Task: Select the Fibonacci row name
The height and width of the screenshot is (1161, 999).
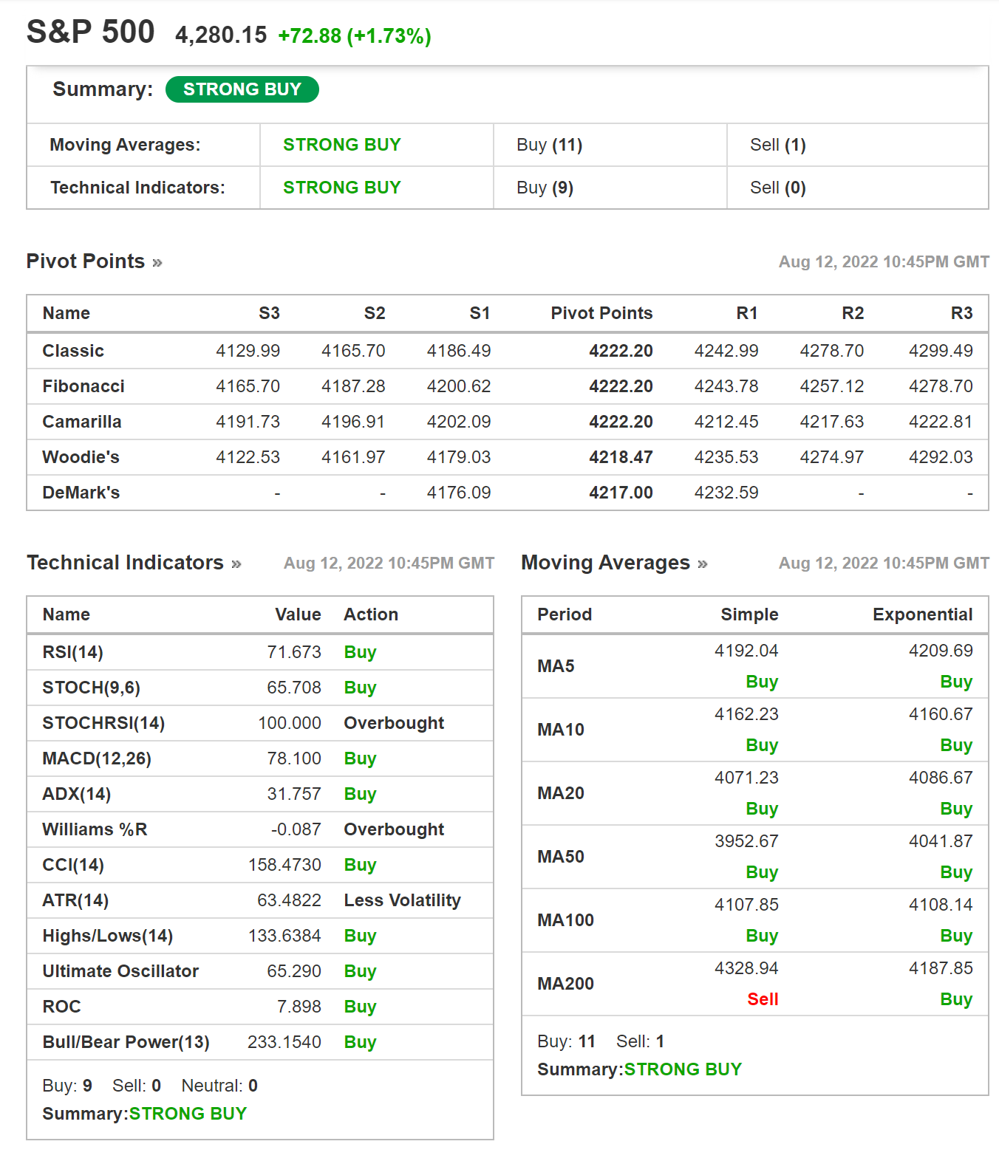Action: [x=83, y=386]
